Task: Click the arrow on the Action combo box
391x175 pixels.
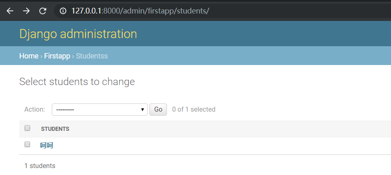Action: (x=142, y=110)
